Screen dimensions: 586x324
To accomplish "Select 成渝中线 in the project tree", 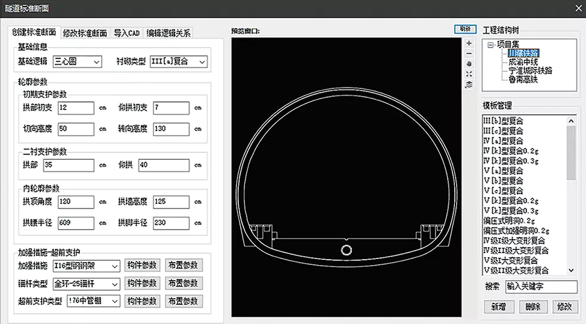I will tap(523, 62).
